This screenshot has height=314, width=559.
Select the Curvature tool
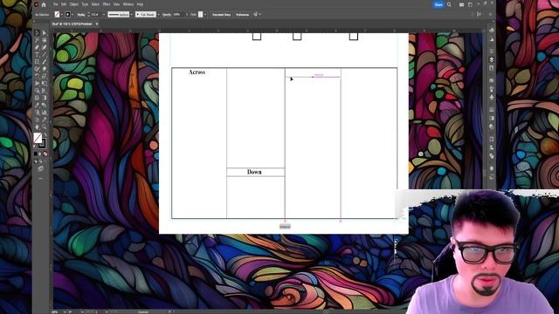[45, 47]
